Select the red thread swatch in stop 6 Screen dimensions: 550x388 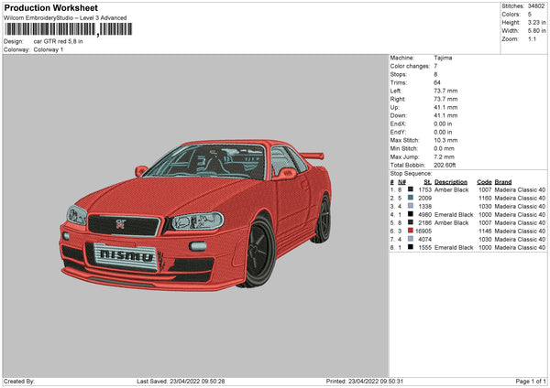(x=410, y=231)
